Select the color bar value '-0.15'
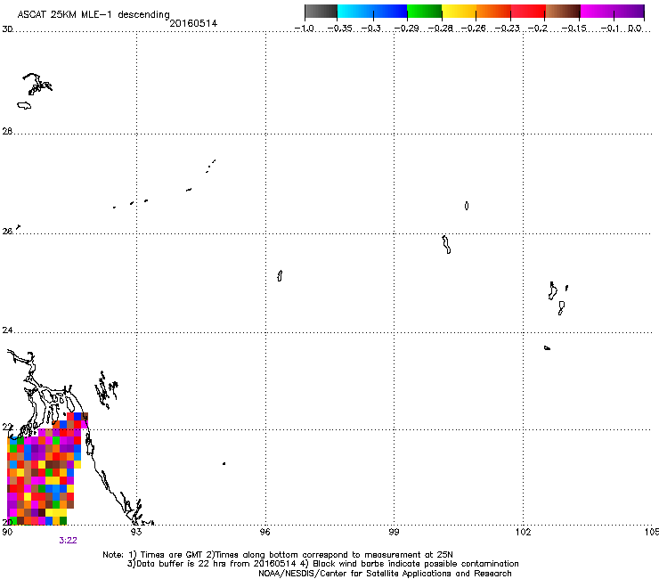Screen dimensions: 659x579 point(574,29)
